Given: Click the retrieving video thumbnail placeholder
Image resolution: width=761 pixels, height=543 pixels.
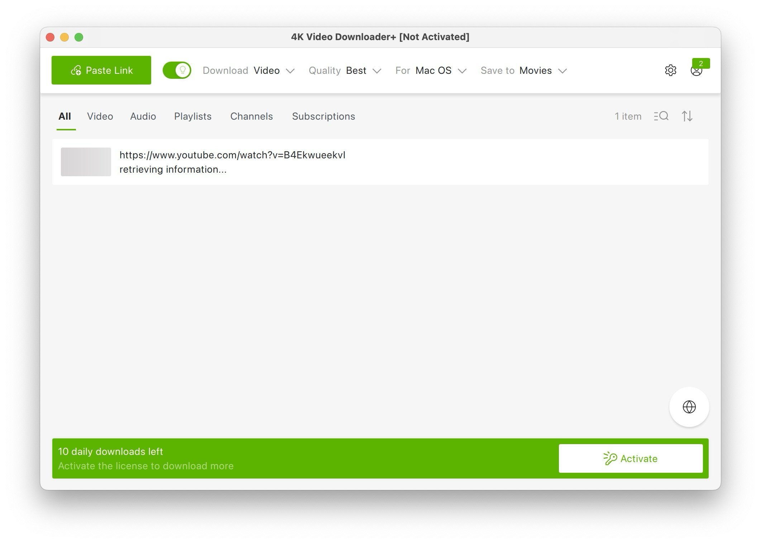Looking at the screenshot, I should pos(86,162).
